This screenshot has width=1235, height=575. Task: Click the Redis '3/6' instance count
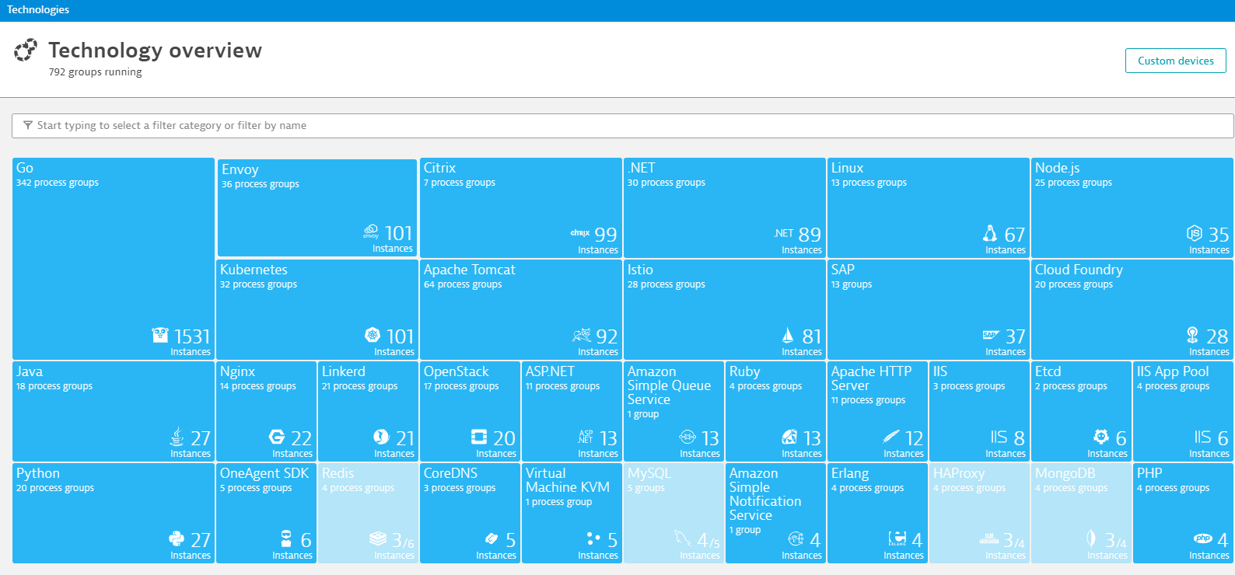(403, 540)
